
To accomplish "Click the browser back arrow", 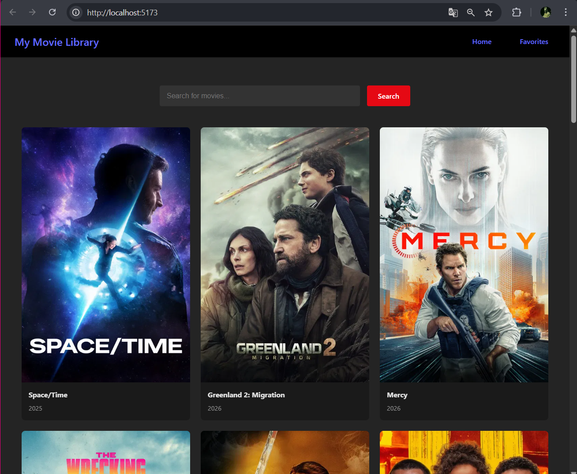I will (x=13, y=12).
